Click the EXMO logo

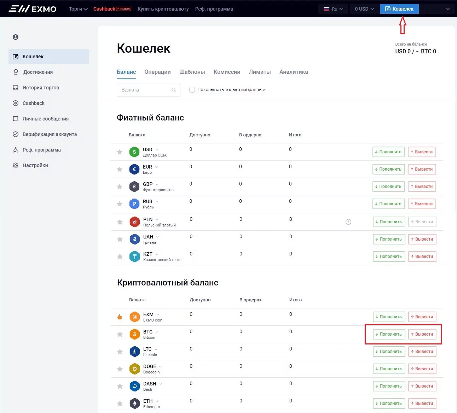32,9
